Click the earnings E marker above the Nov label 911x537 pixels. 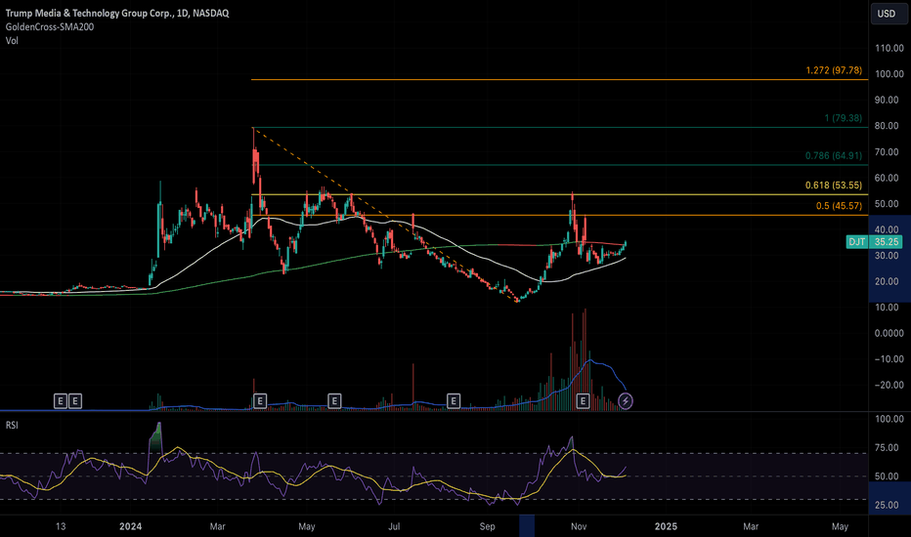[x=583, y=400]
